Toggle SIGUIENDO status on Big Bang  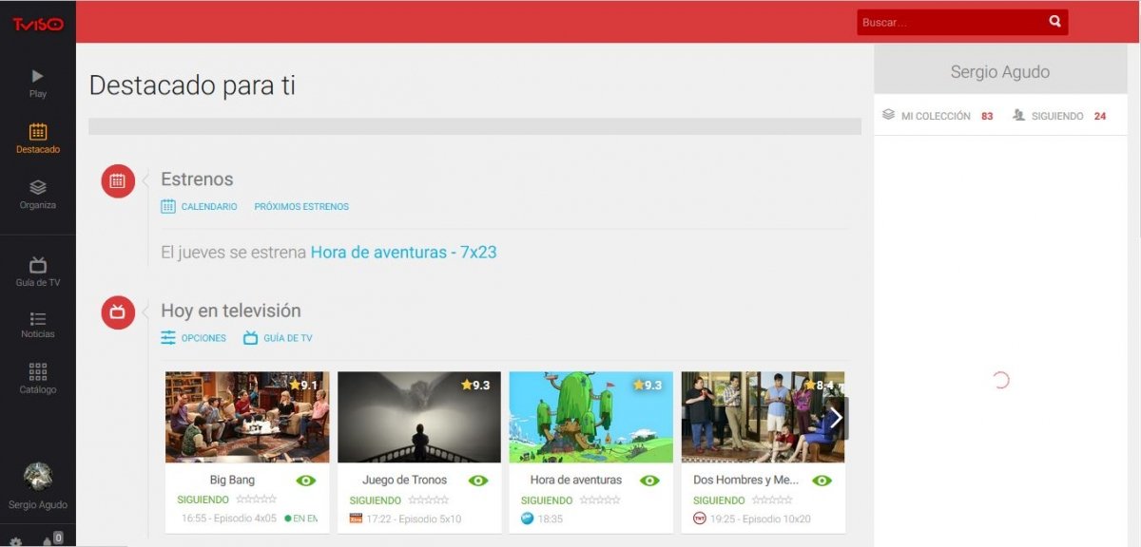coord(203,500)
